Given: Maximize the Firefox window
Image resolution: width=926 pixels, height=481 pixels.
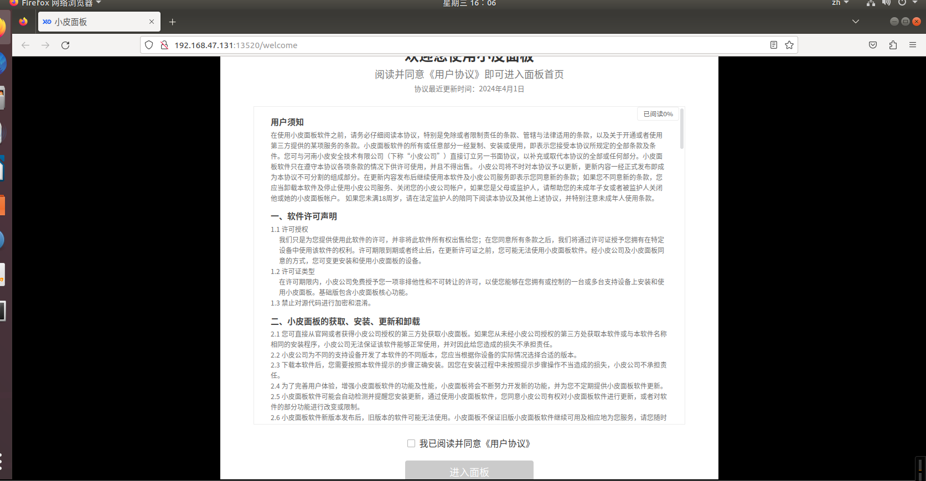Looking at the screenshot, I should [x=906, y=22].
